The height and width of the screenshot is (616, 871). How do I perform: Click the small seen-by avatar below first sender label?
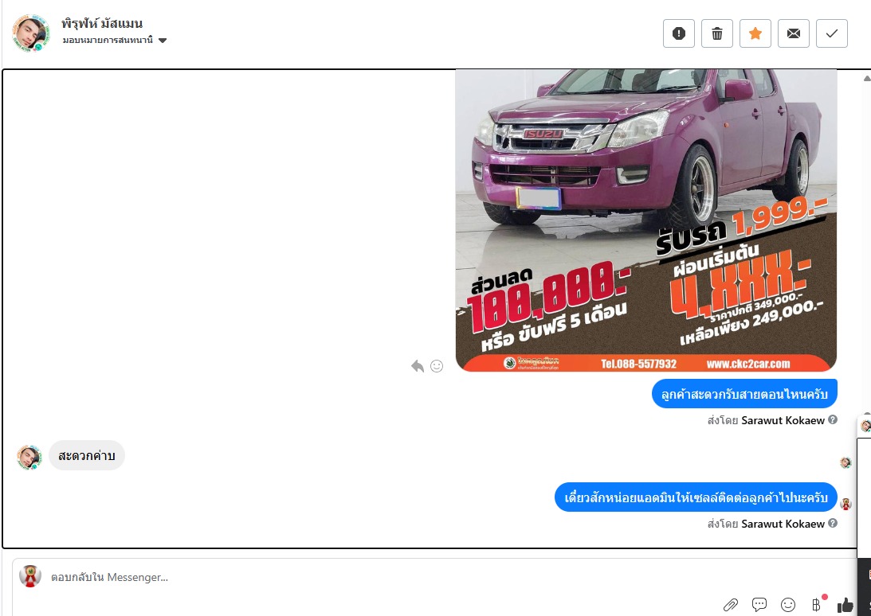point(845,462)
